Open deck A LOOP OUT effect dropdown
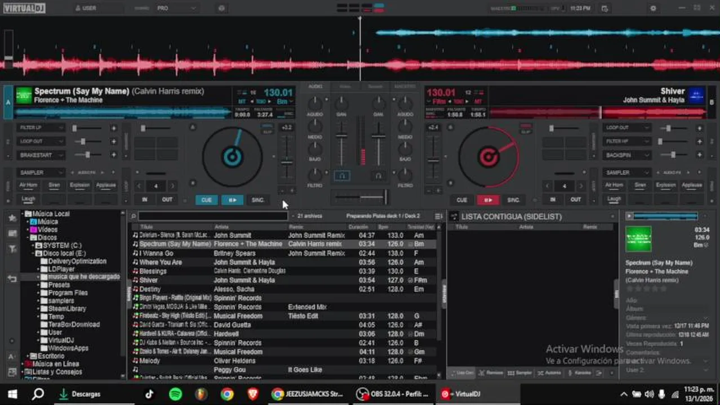720x405 pixels. 41,141
